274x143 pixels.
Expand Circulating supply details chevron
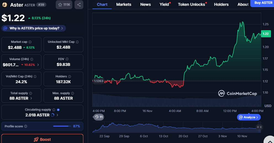57,115
